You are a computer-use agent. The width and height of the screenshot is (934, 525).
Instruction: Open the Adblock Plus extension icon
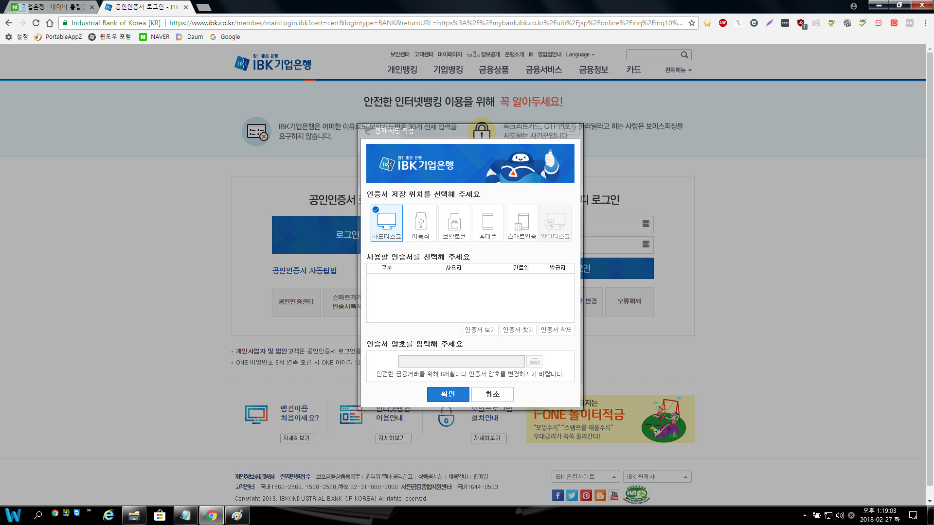723,23
